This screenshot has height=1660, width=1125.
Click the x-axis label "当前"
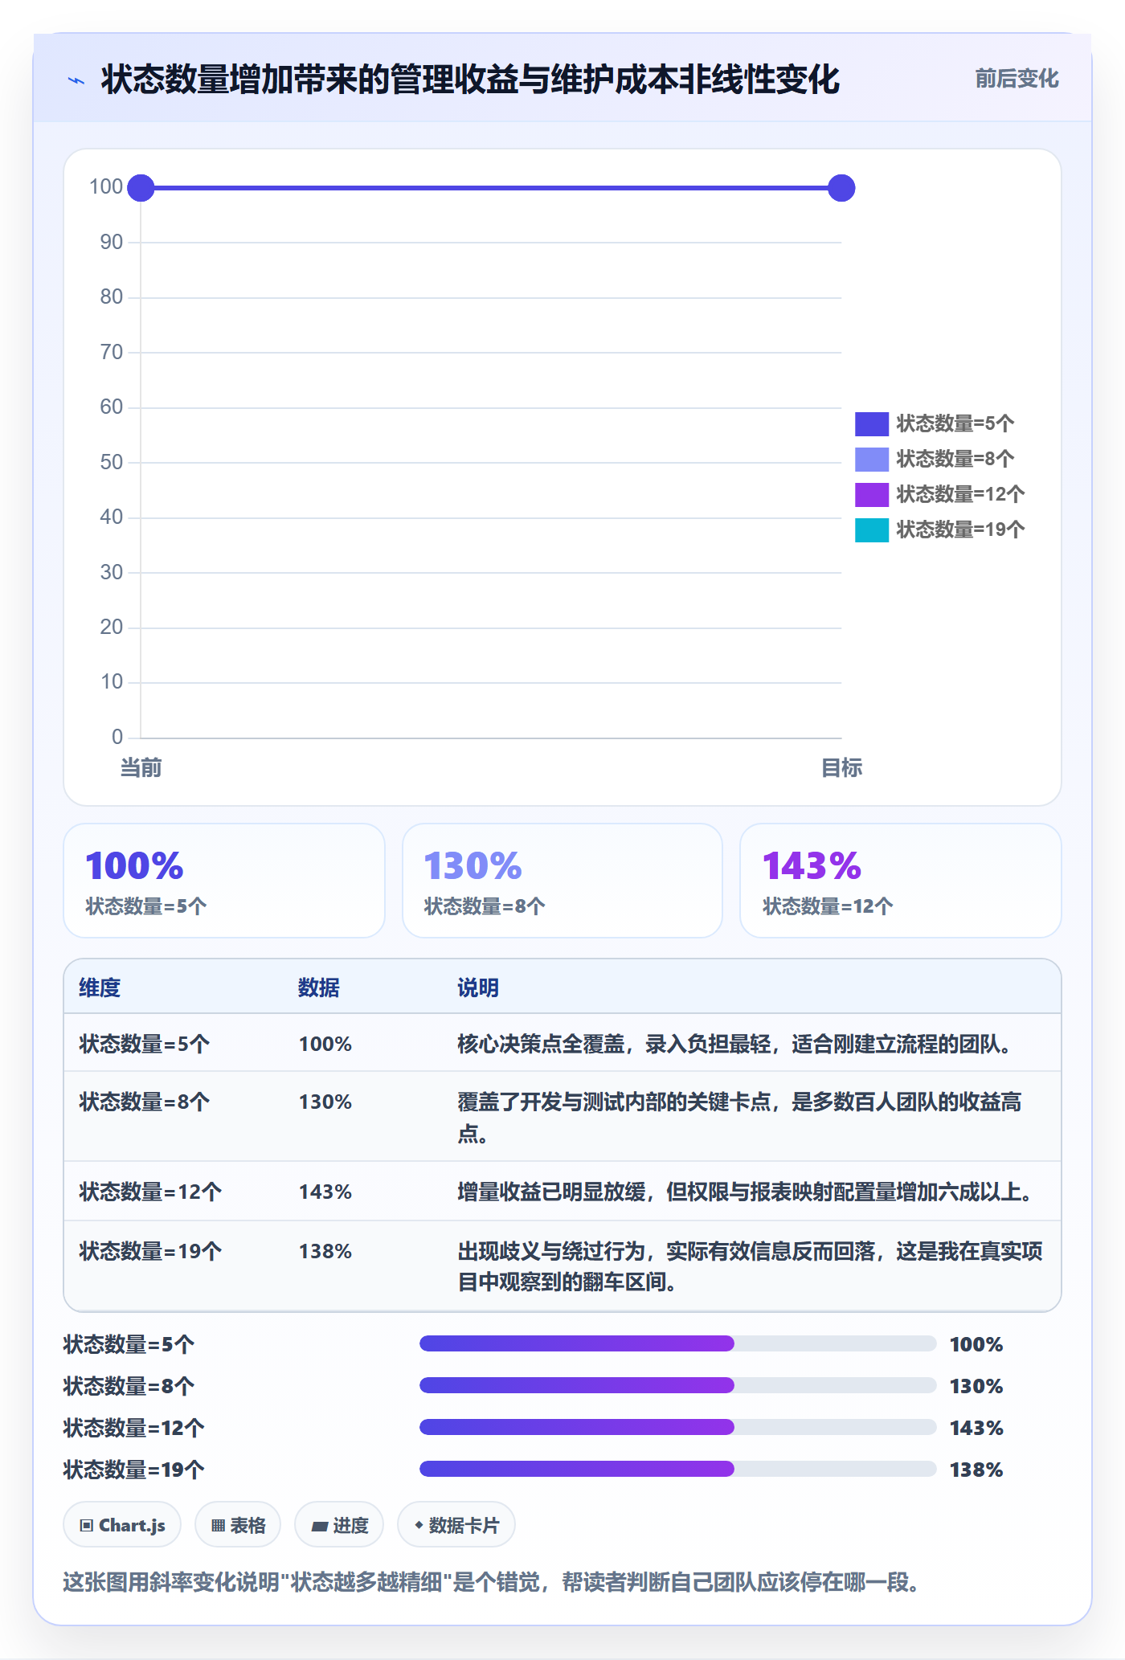(x=141, y=768)
